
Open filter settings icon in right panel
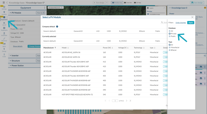click(x=205, y=56)
